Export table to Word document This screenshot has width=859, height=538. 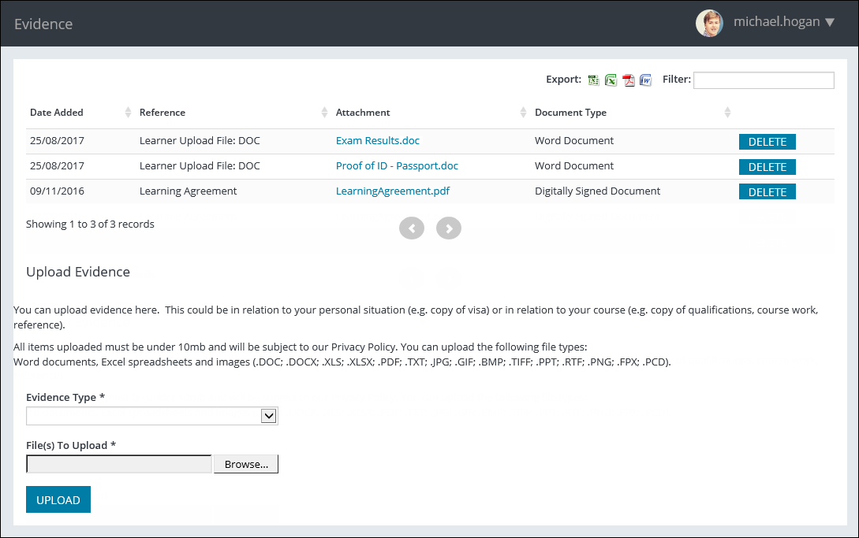click(645, 80)
